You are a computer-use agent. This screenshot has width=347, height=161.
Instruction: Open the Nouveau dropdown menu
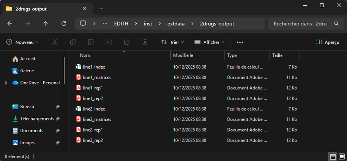pos(23,42)
